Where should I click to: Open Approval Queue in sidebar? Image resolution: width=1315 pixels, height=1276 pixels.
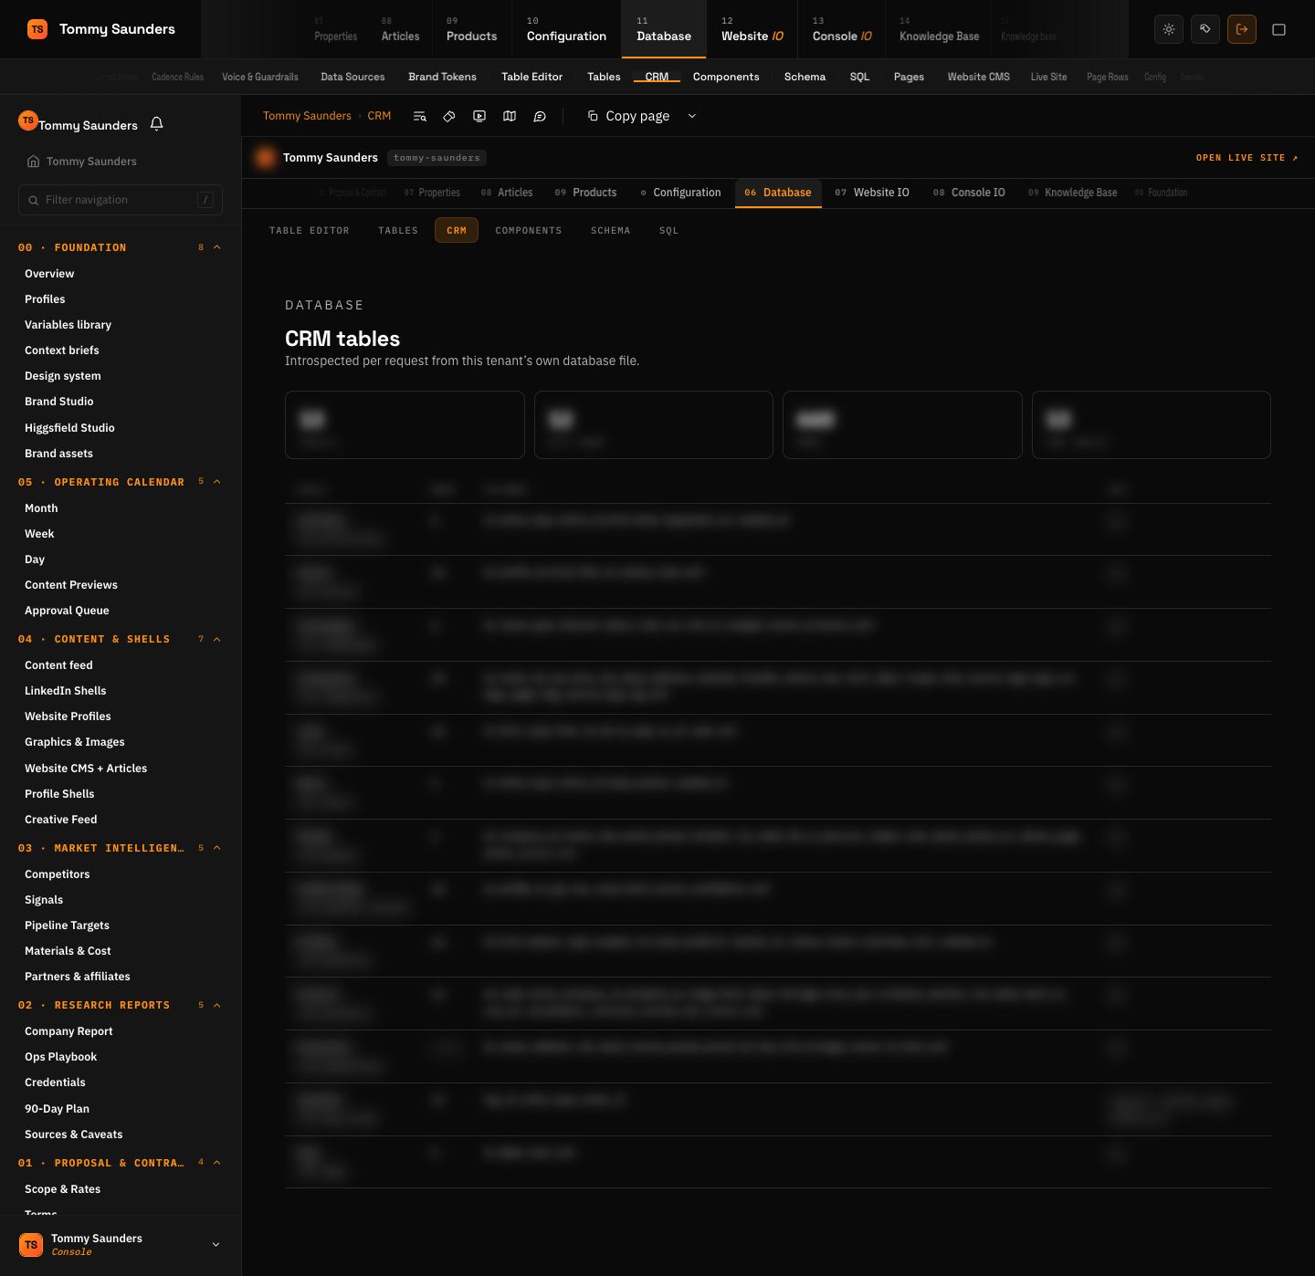[67, 611]
